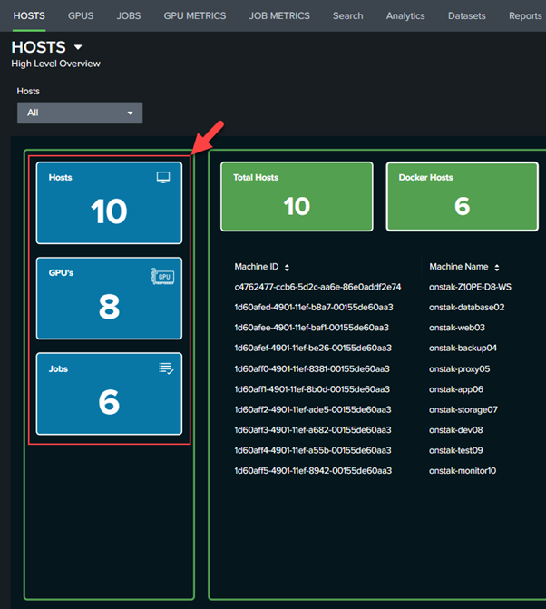Open the Analytics menu item
The image size is (546, 609).
coord(405,15)
